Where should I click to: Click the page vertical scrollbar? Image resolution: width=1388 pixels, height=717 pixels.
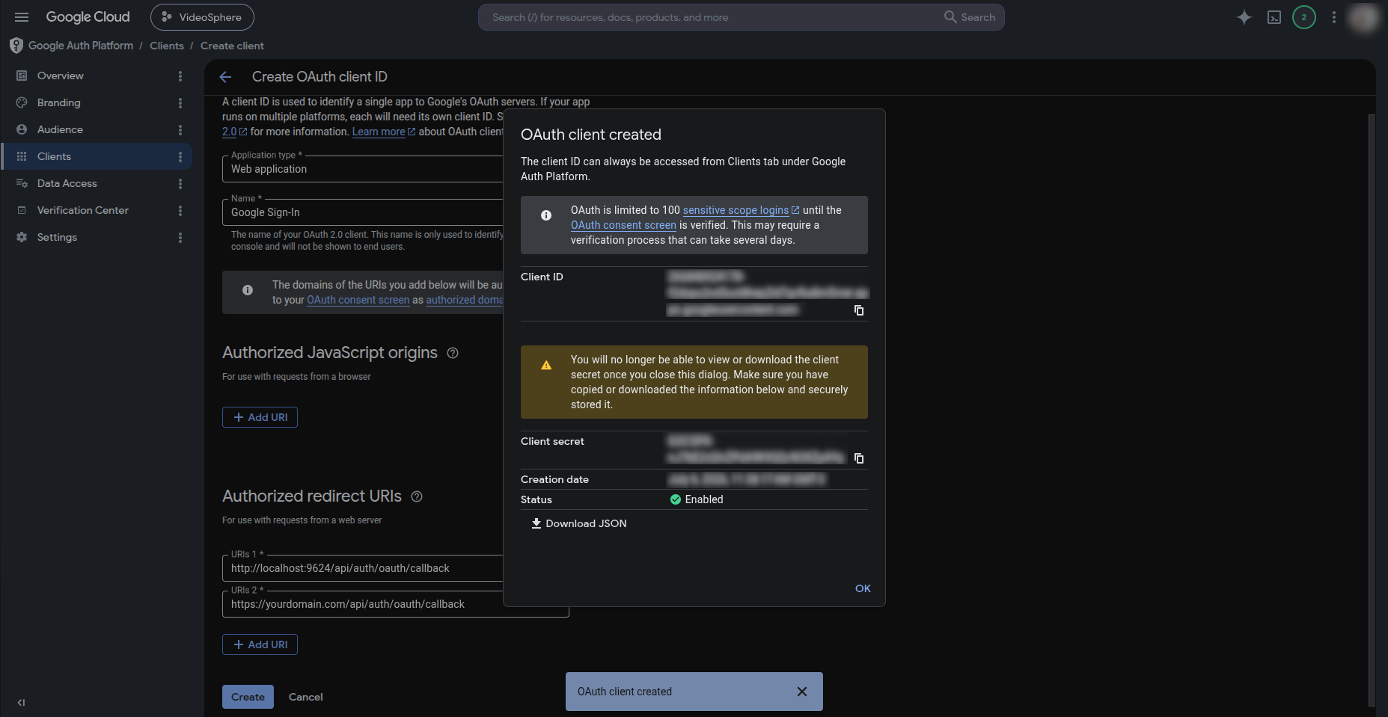(x=1372, y=410)
